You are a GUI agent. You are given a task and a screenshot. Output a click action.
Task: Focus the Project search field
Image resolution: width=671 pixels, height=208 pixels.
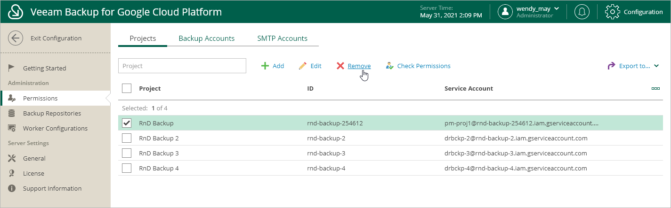click(182, 66)
